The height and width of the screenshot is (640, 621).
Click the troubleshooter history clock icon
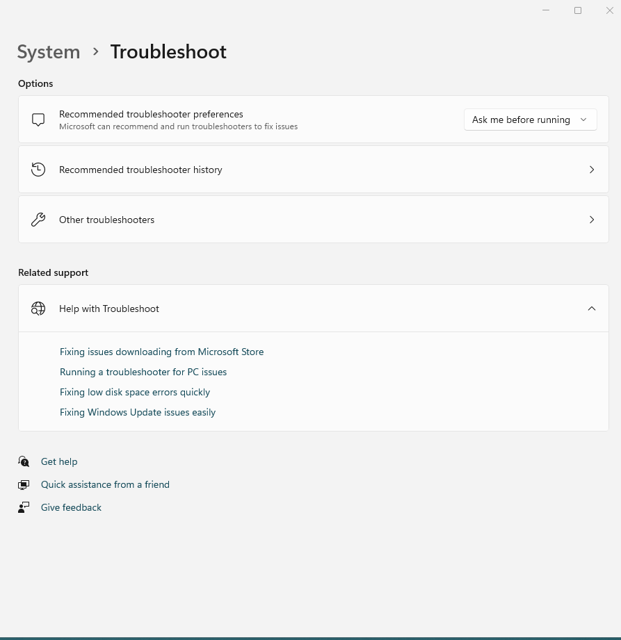(x=38, y=170)
